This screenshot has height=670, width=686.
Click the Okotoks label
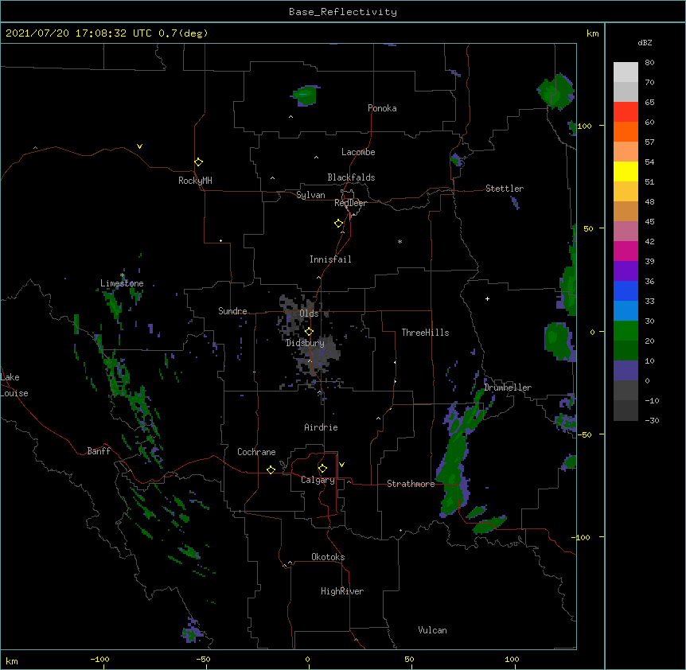[x=328, y=557]
